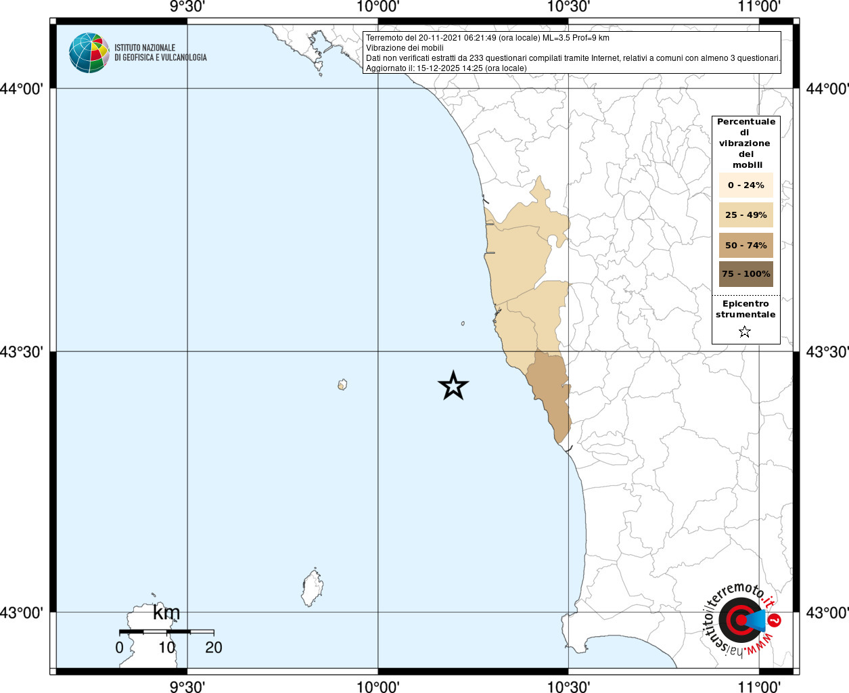This screenshot has height=693, width=849.
Task: Click the bottom axis label 9°30'
Action: click(187, 687)
